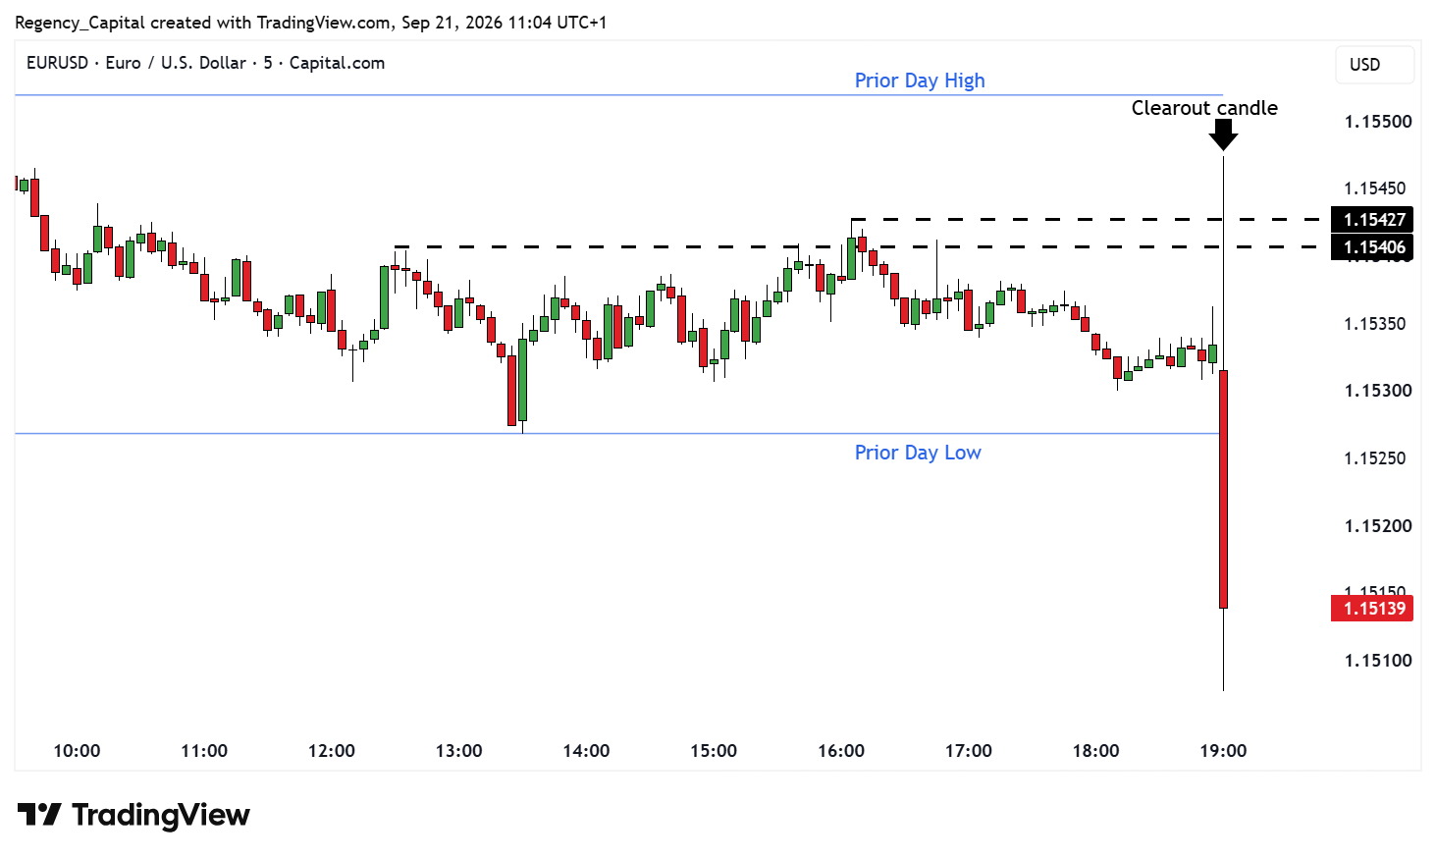1436x859 pixels.
Task: Click the 11:00 time axis label
Action: click(x=204, y=751)
